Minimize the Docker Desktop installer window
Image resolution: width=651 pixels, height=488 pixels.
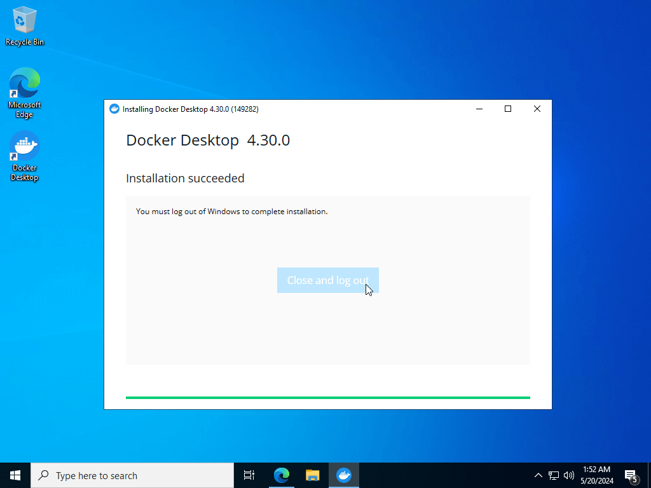point(479,109)
